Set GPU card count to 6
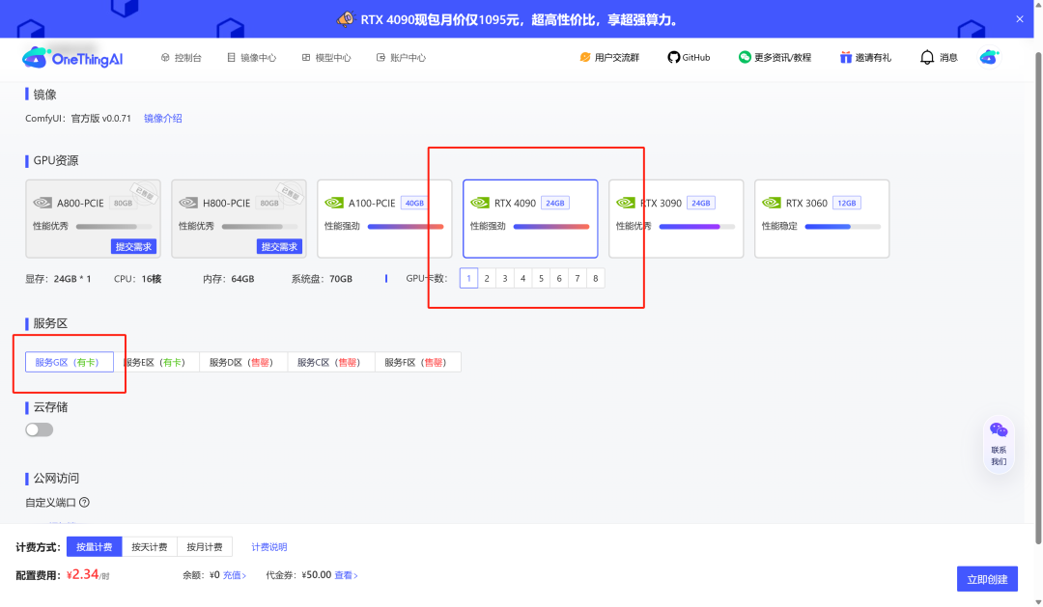The width and height of the screenshot is (1043, 607). [559, 279]
